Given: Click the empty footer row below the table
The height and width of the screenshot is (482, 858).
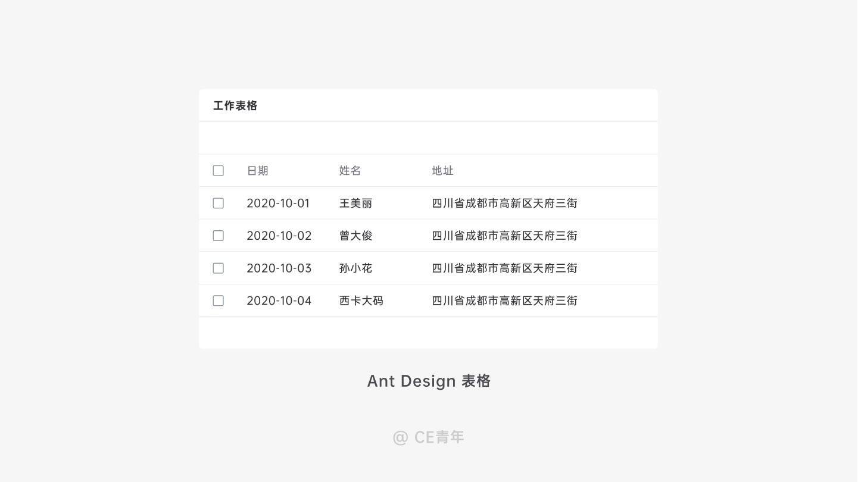Looking at the screenshot, I should tap(428, 332).
